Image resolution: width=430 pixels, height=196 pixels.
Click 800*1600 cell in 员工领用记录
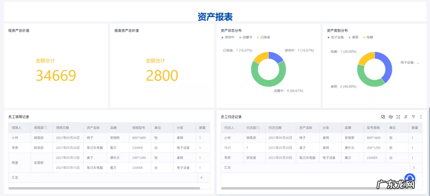139,138
